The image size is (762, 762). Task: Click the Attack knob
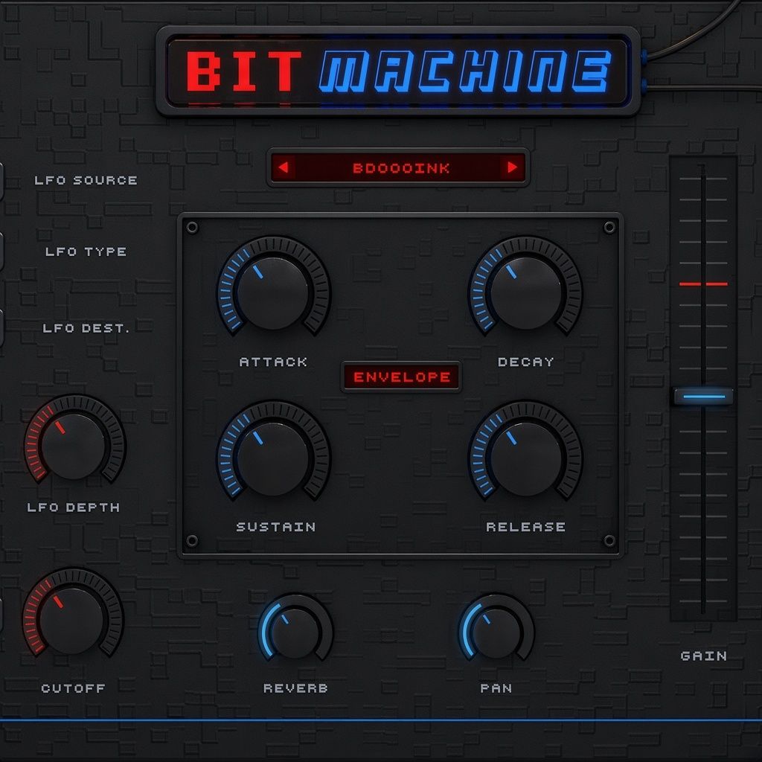coord(272,293)
